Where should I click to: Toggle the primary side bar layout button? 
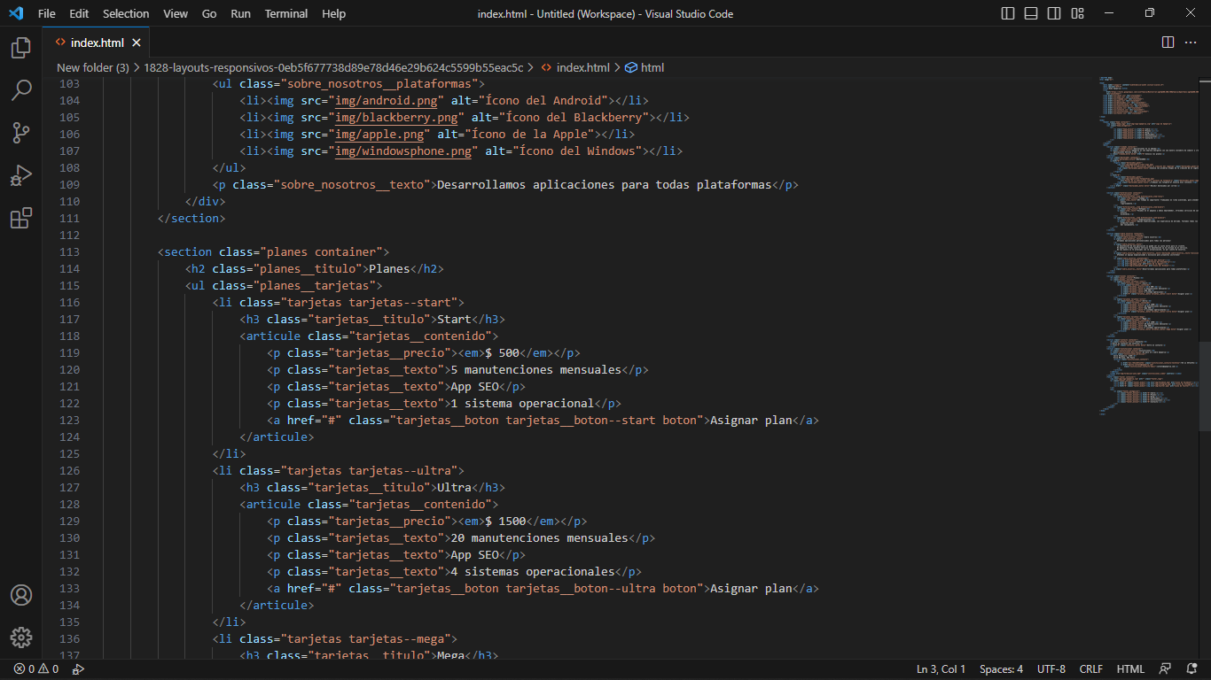pyautogui.click(x=1008, y=13)
